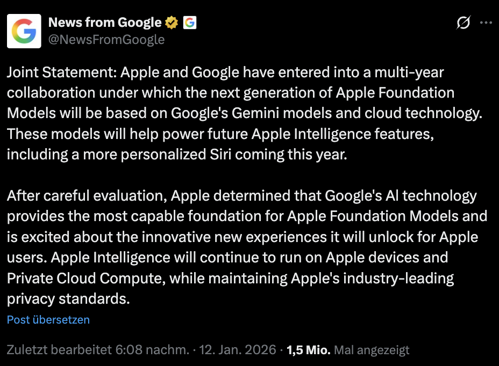The image size is (499, 366).
Task: Click the golden seal next to News from Google
Action: pos(171,23)
